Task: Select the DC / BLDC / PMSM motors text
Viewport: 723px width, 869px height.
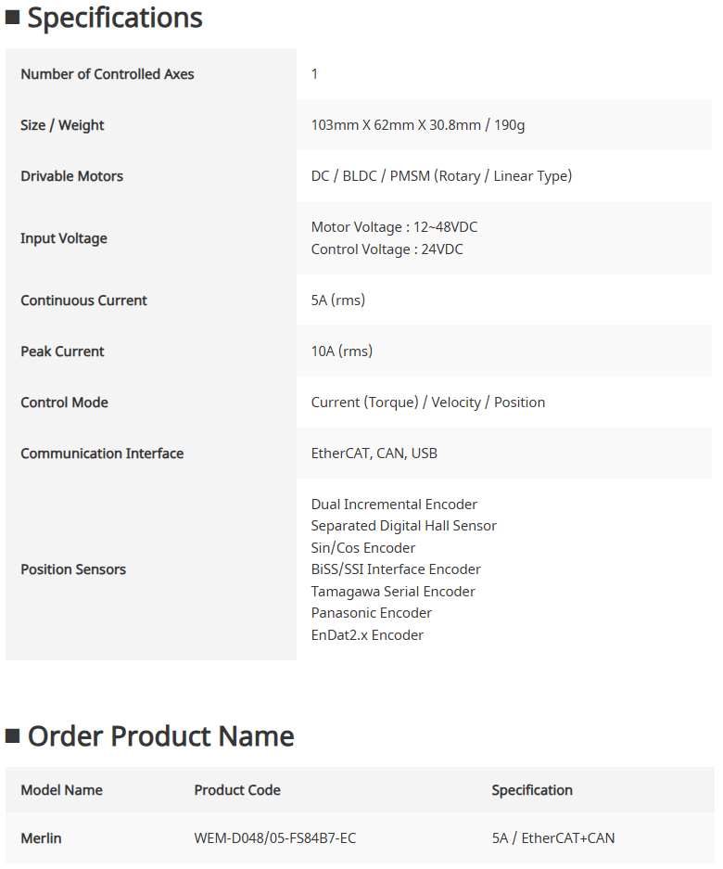Action: coord(441,176)
